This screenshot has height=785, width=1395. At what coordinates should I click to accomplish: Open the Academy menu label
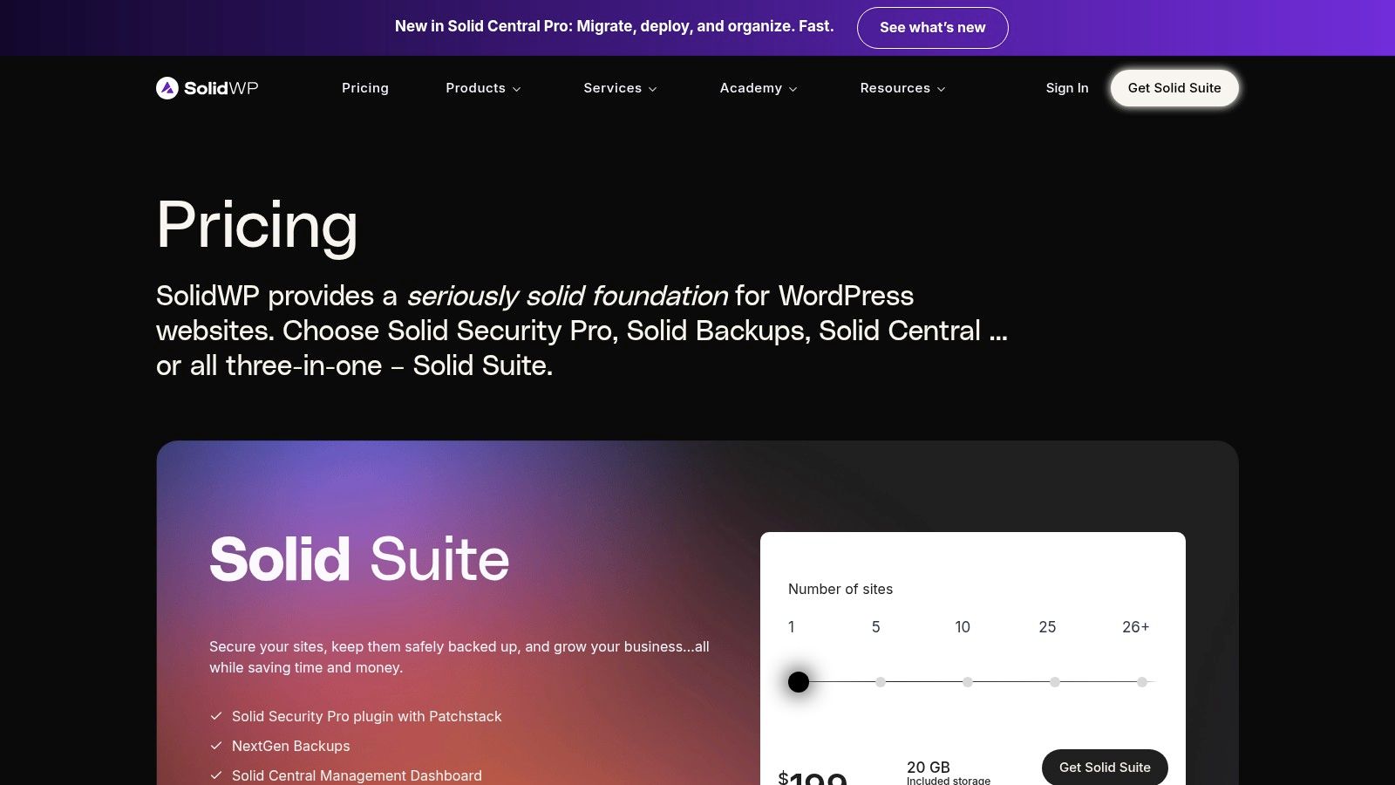[751, 88]
